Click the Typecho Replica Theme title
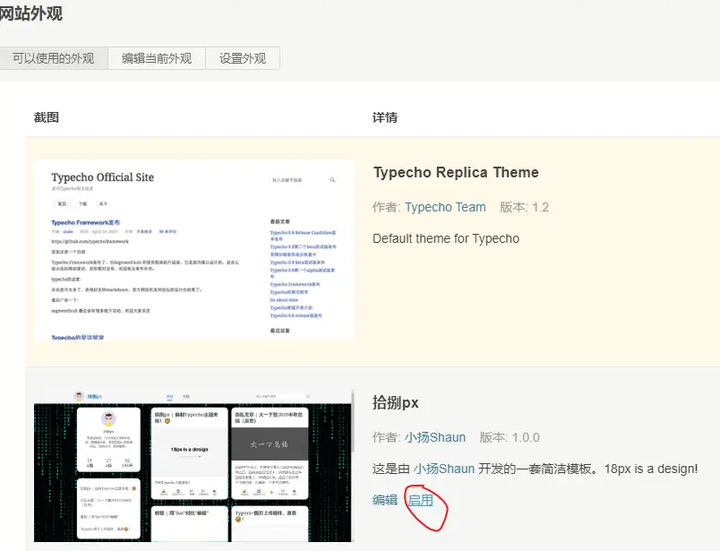Screen dimensions: 720x551 click(456, 172)
